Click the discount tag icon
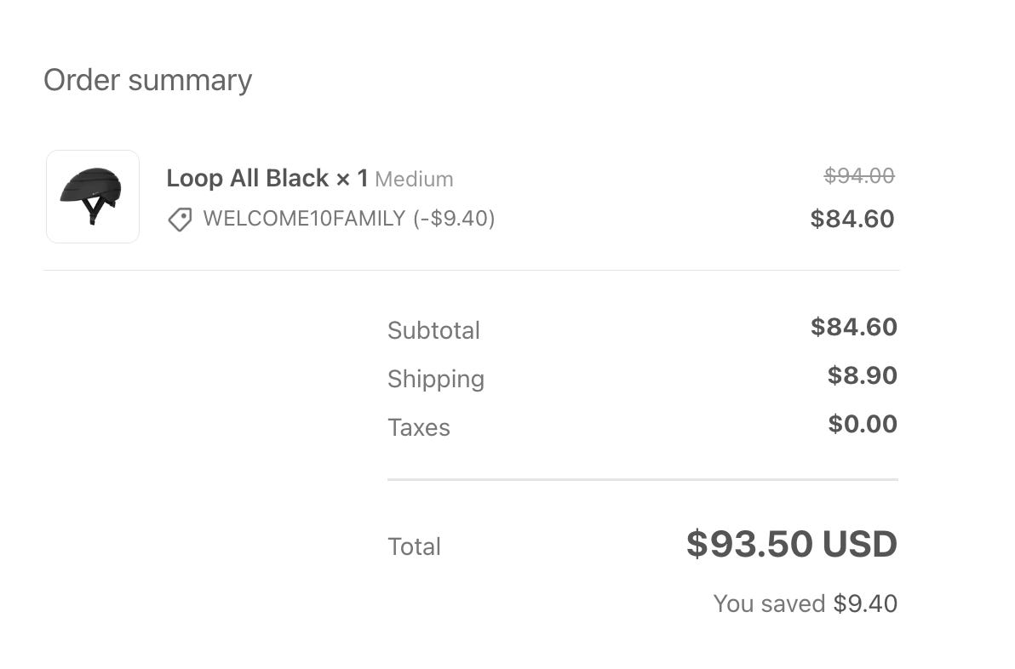This screenshot has height=669, width=1015. (x=180, y=220)
